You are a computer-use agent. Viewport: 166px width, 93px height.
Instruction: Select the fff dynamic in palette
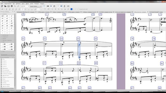7,21
